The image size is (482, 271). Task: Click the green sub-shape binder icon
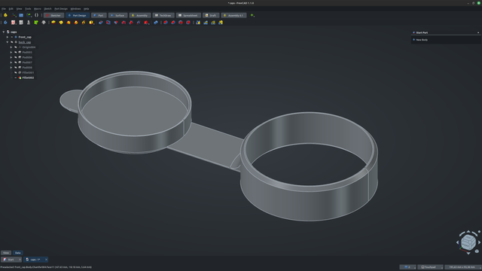click(36, 23)
